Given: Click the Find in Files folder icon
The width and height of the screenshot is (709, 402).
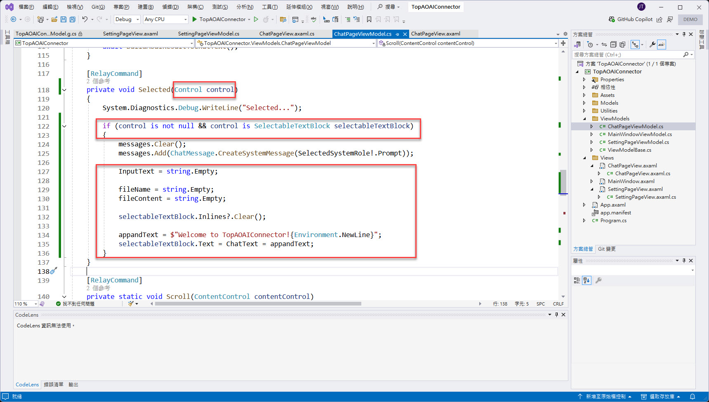Looking at the screenshot, I should click(283, 19).
